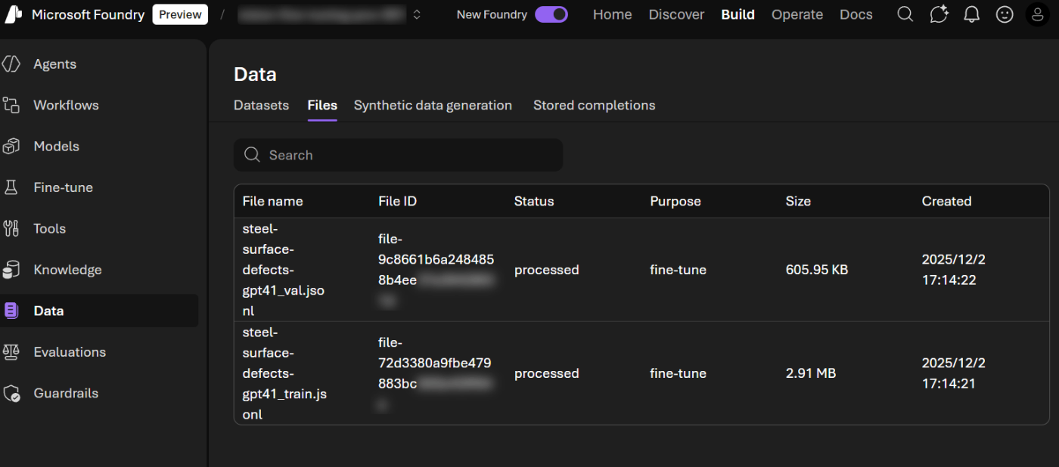Switch to the Datasets tab
Screen dimensions: 1059x467
(x=261, y=105)
